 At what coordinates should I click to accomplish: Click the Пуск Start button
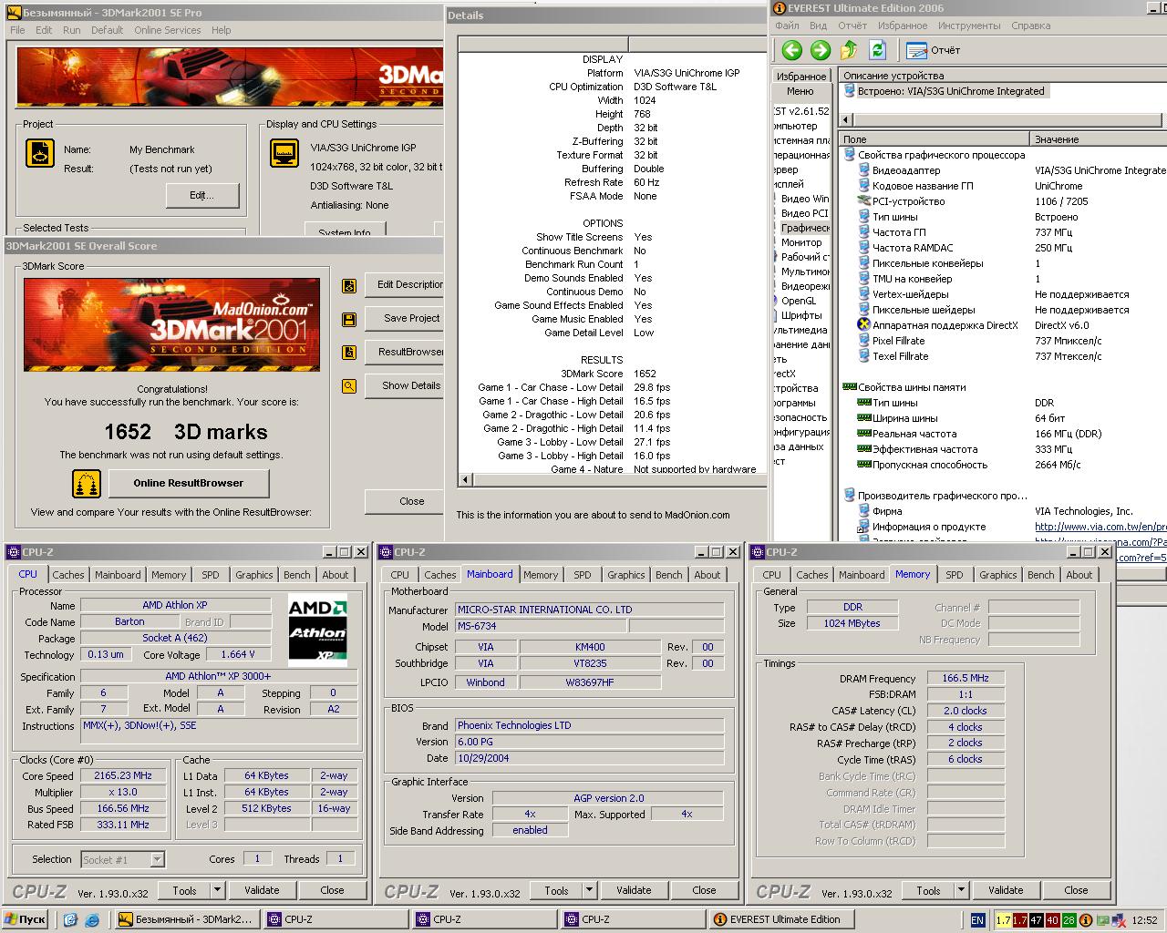point(26,920)
